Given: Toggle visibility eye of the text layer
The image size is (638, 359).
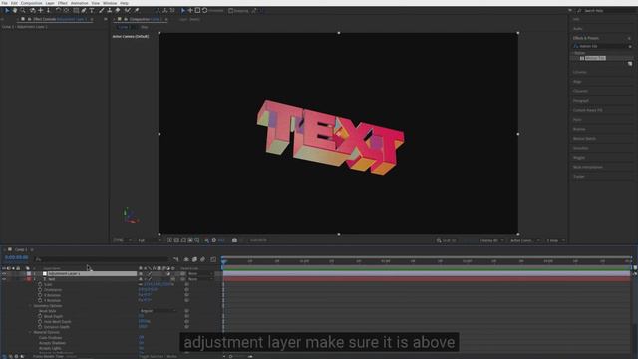Looking at the screenshot, I should [4, 279].
